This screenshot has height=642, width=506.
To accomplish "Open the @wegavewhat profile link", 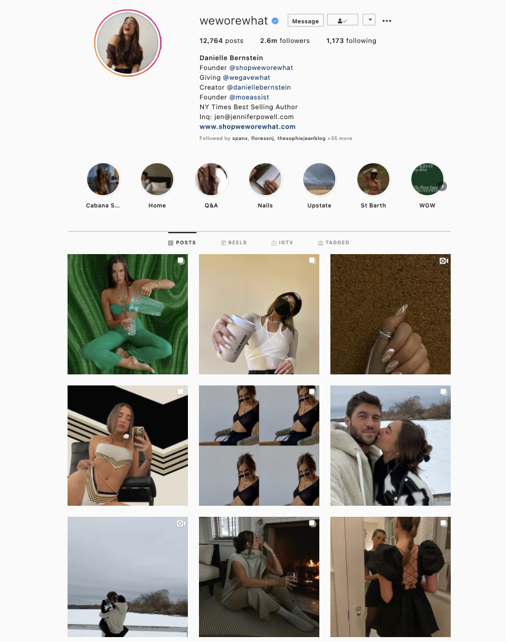I will point(247,77).
